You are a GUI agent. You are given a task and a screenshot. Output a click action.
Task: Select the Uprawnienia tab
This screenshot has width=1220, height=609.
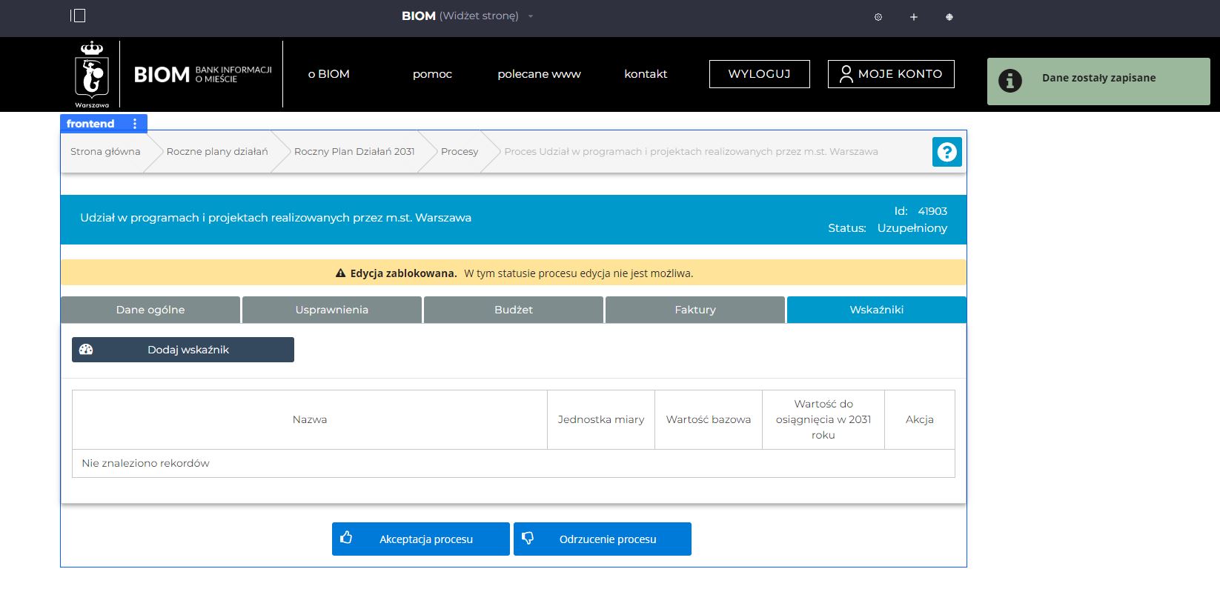pos(331,310)
